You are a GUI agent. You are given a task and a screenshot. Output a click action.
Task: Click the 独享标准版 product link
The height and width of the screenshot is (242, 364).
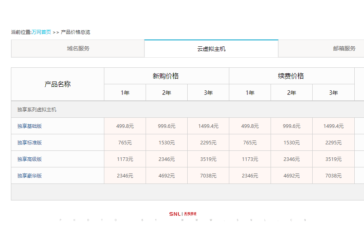30,143
